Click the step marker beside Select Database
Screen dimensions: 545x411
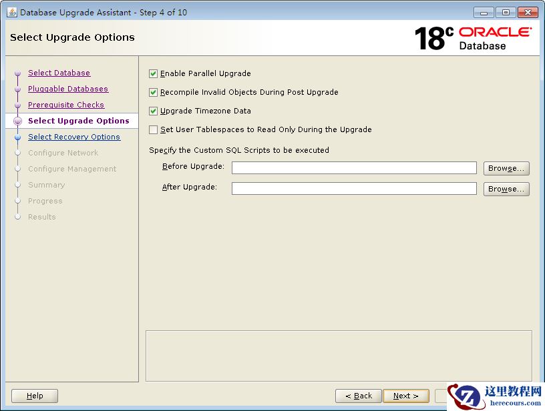coord(18,73)
